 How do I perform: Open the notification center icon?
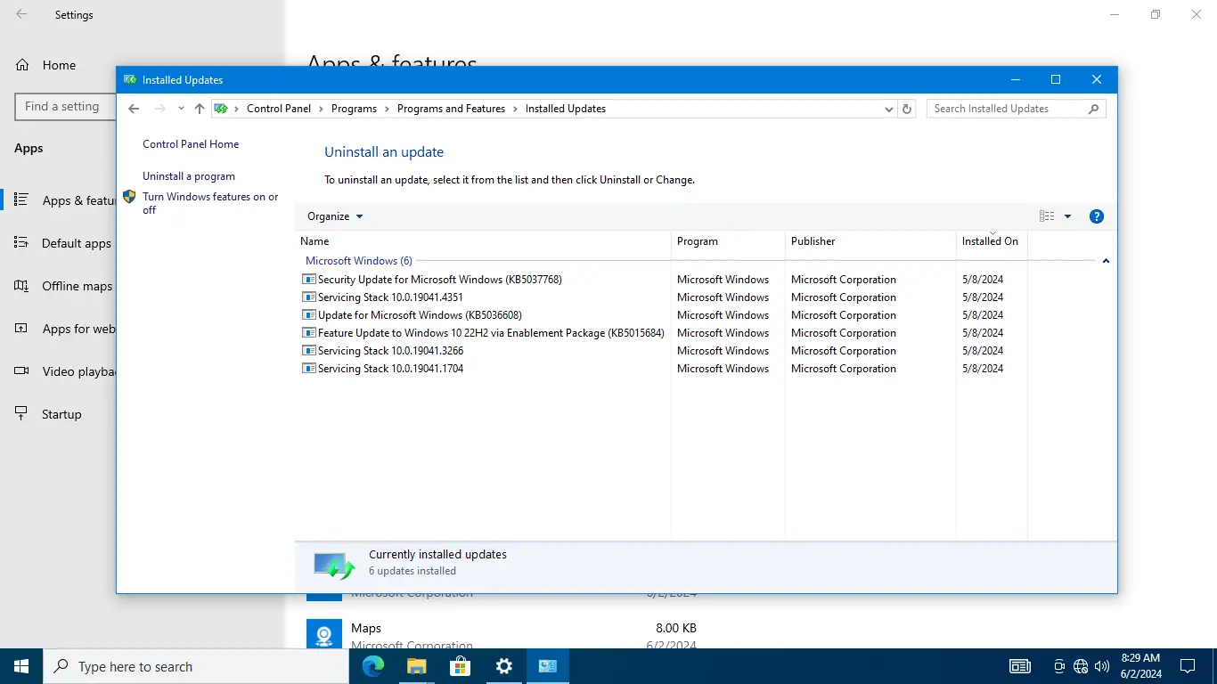pos(1188,666)
